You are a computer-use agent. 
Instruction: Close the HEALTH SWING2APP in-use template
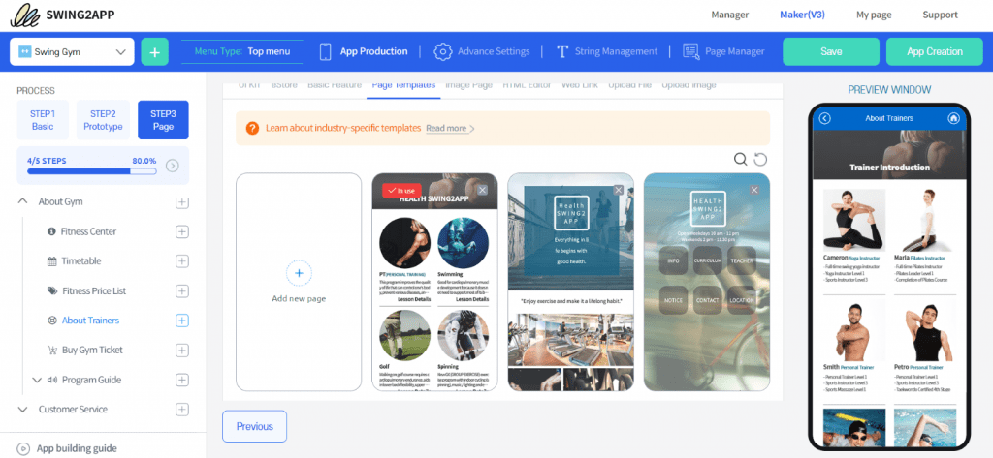[x=483, y=190]
